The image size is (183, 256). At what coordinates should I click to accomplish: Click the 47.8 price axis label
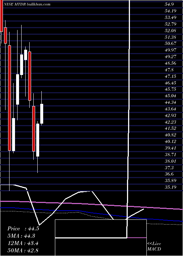pos(169,70)
